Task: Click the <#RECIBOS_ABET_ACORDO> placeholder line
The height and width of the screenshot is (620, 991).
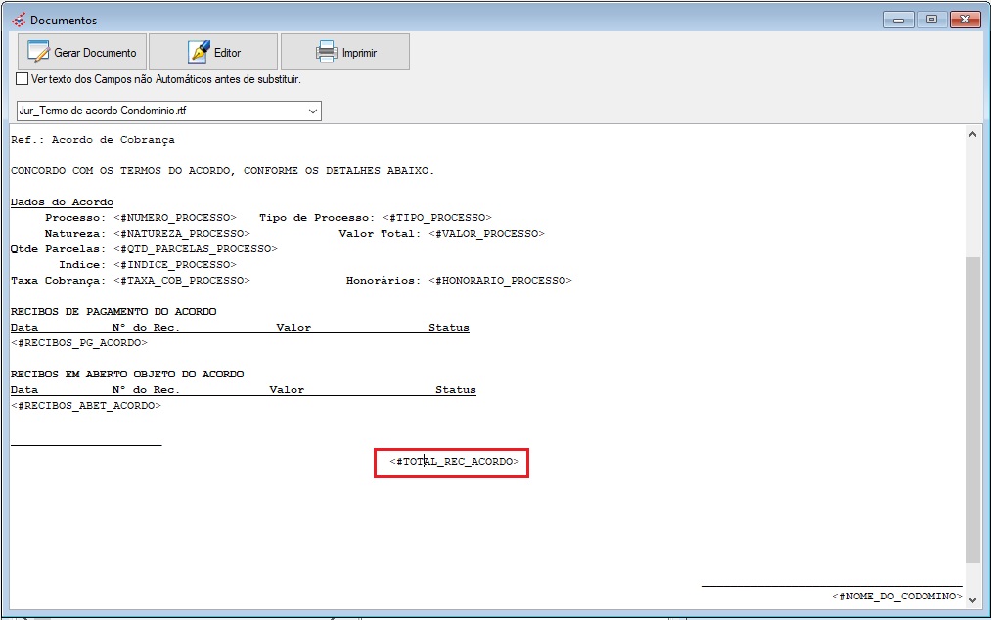Action: [85, 405]
